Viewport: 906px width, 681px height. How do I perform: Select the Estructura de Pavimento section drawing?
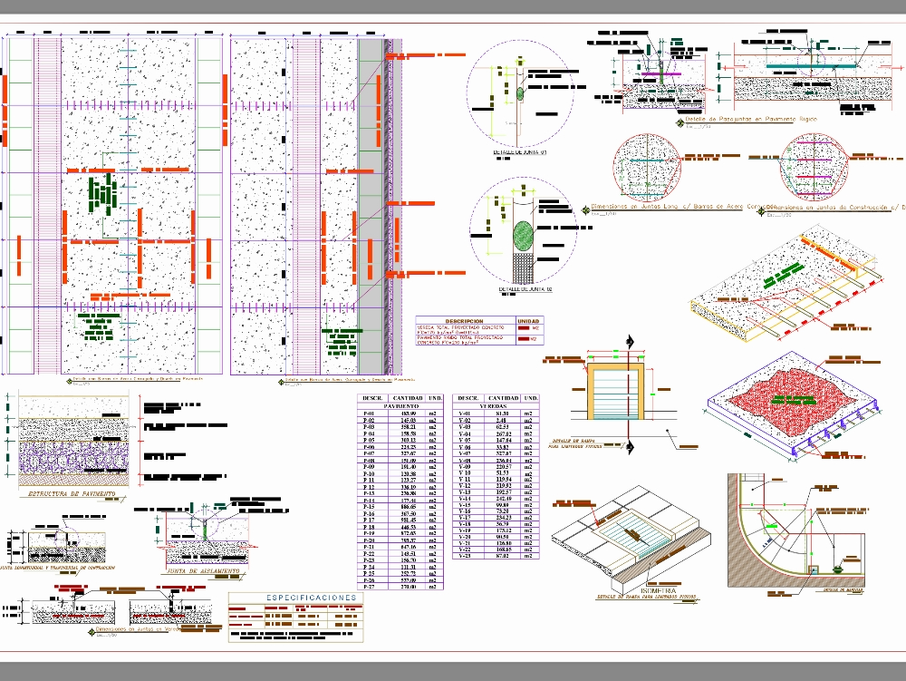[x=68, y=444]
